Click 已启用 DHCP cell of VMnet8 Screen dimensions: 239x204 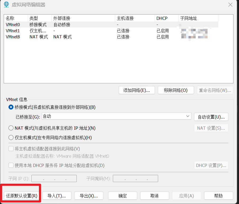pyautogui.click(x=163, y=37)
